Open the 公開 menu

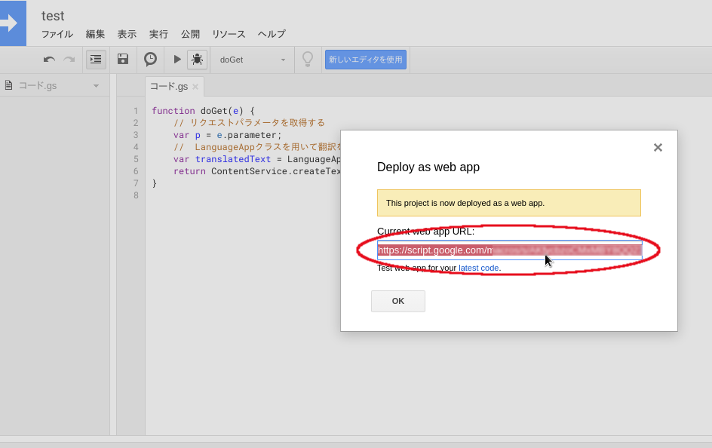[x=190, y=34]
